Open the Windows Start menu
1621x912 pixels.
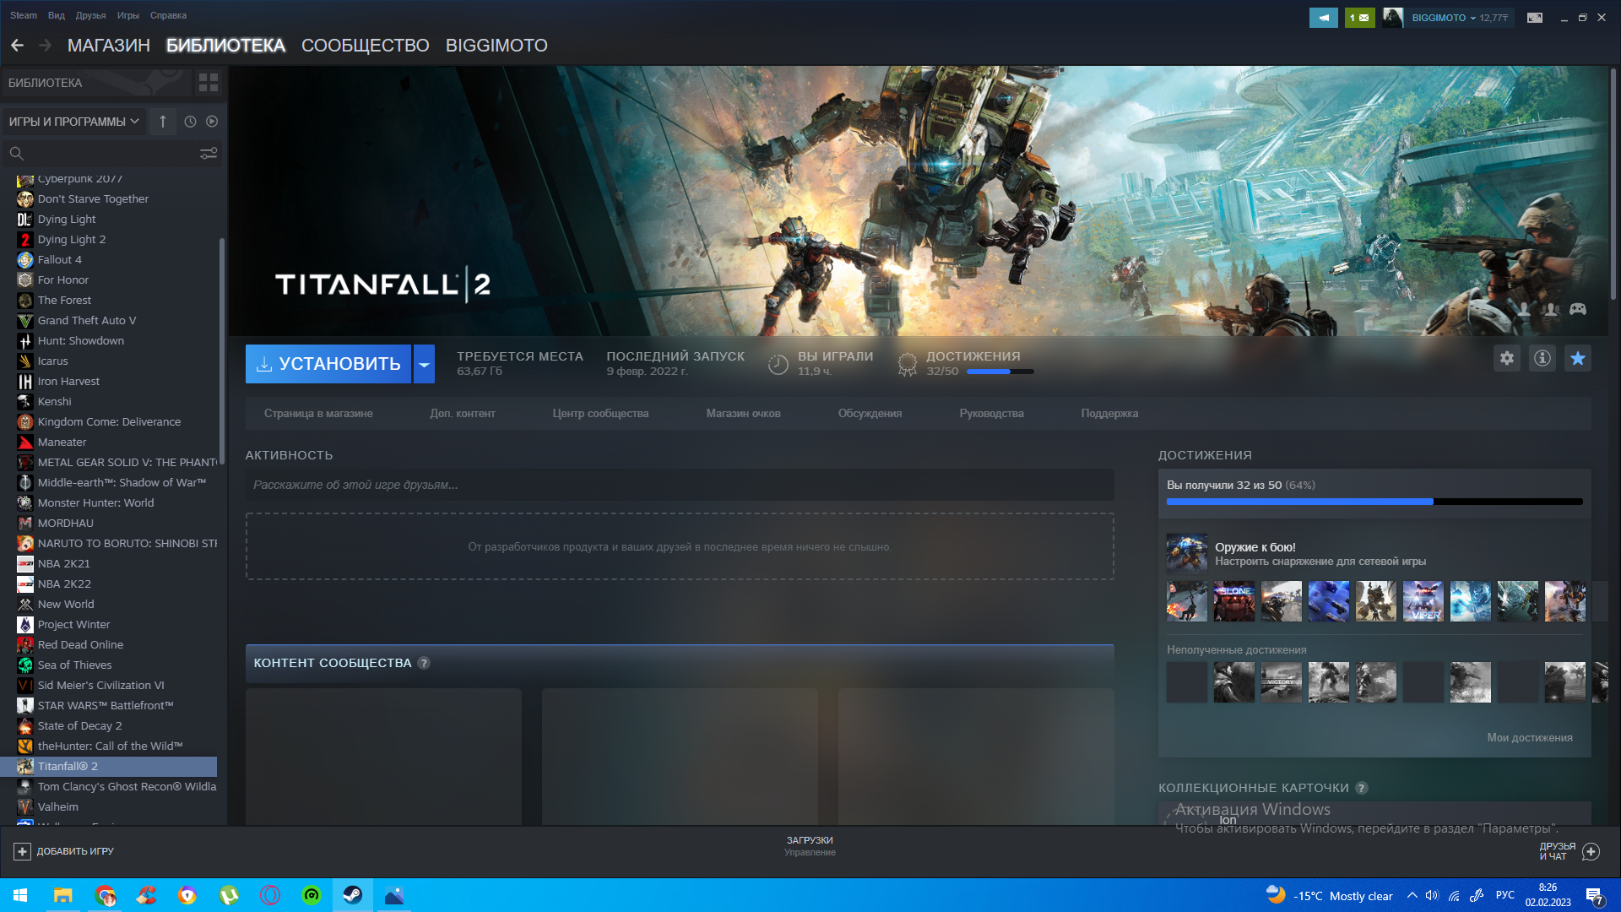click(x=20, y=895)
